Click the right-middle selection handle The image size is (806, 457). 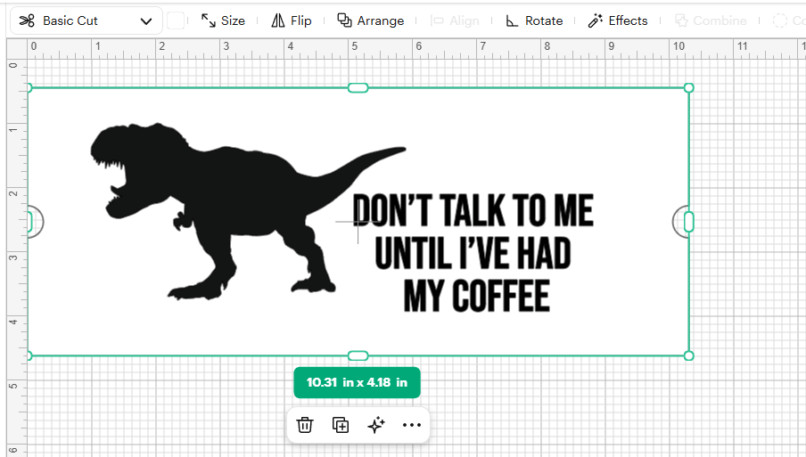pyautogui.click(x=689, y=222)
